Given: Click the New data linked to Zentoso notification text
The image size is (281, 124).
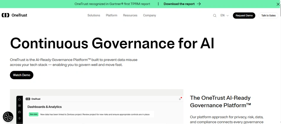Looking at the screenshot, I should [x=95, y=114].
